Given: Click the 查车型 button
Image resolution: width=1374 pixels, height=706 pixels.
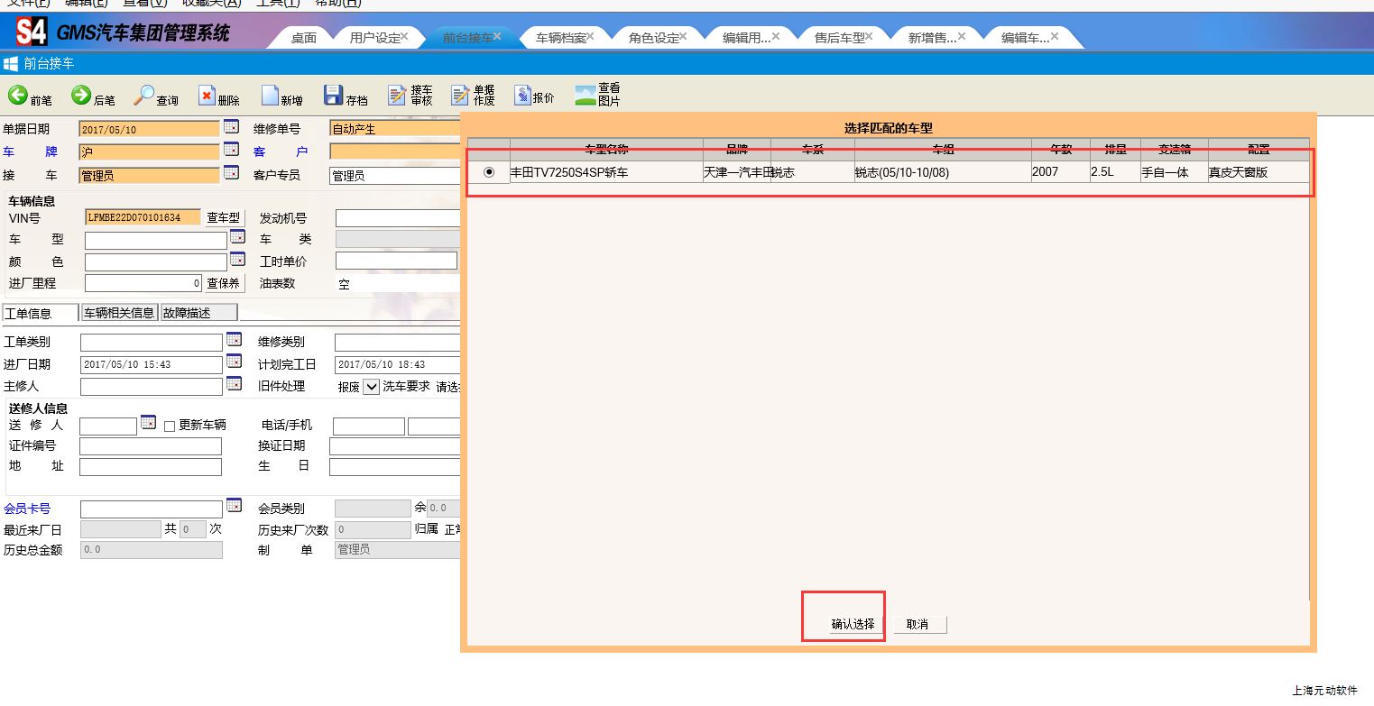Looking at the screenshot, I should point(224,217).
